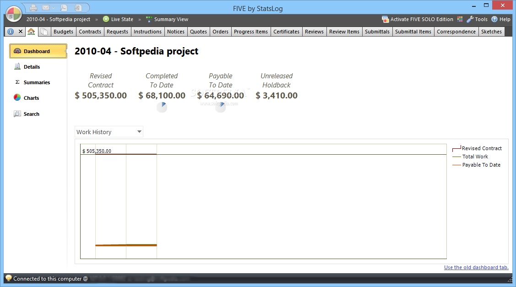Click the Word document export icon
Screen dimensions: 516x287
click(78, 8)
